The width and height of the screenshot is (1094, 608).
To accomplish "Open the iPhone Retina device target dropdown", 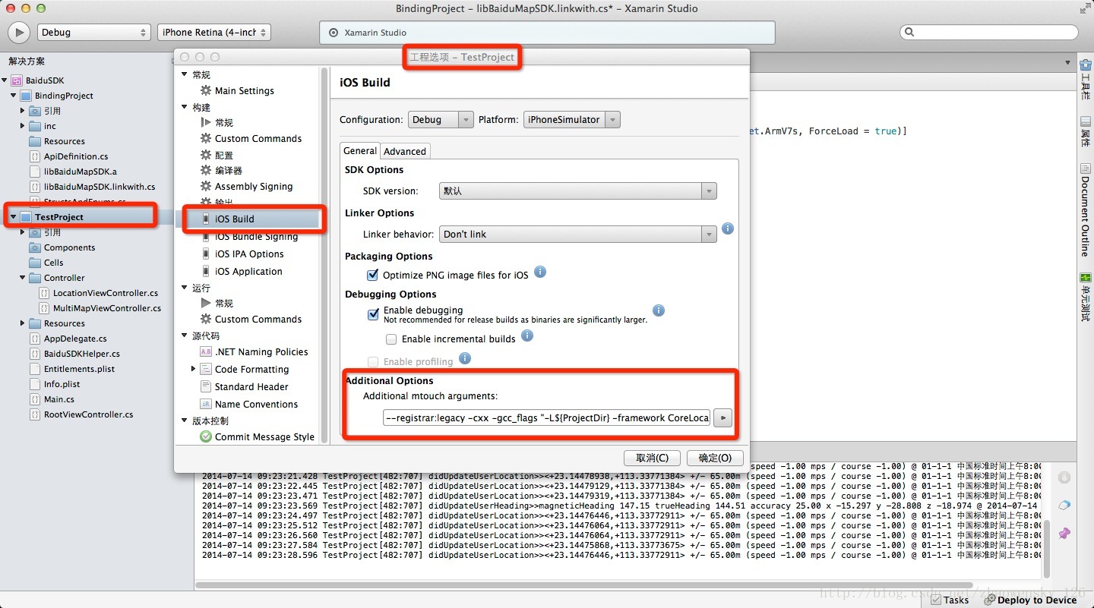I will tap(214, 33).
